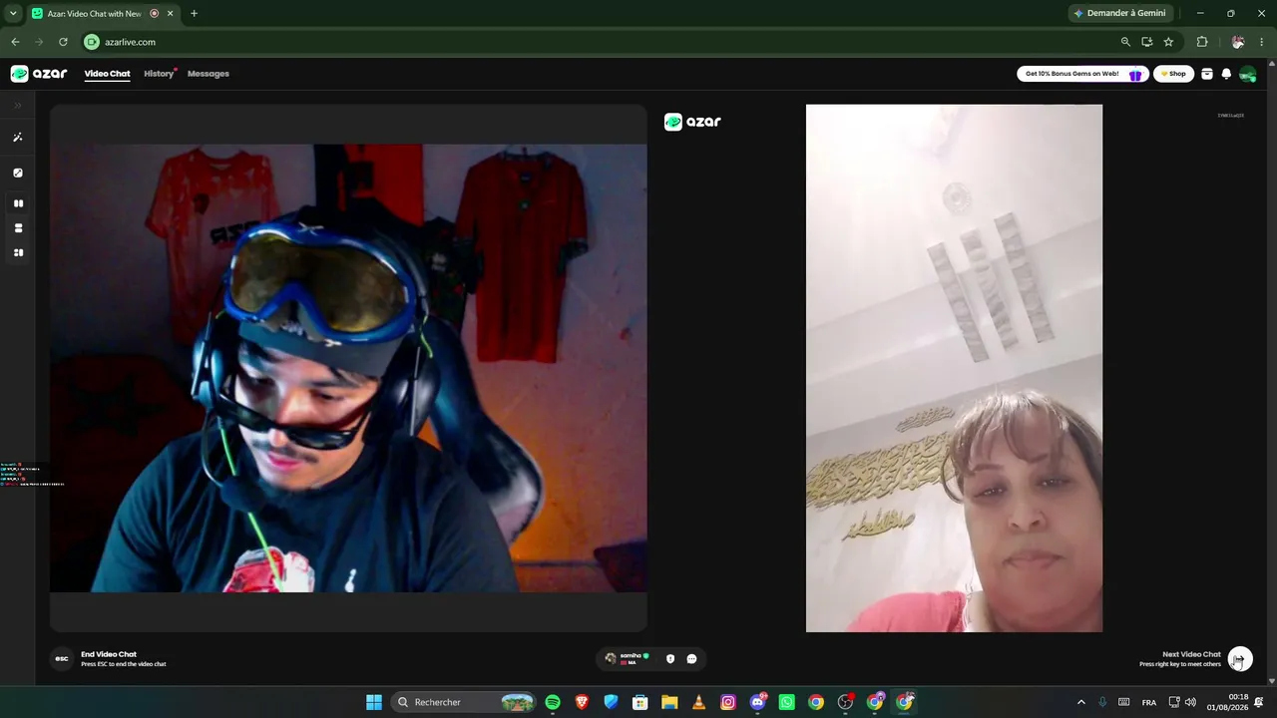This screenshot has height=718, width=1277.
Task: Launch Brave browser from the taskbar
Action: point(582,702)
